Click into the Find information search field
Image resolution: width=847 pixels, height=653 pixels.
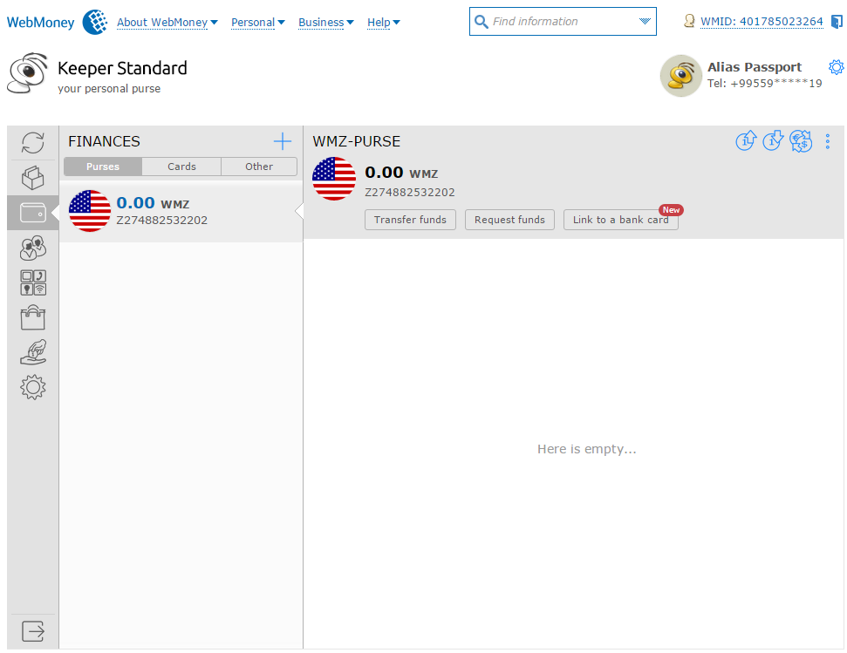click(562, 22)
